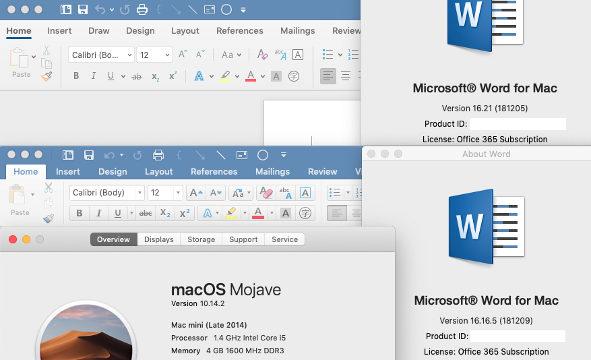Toggle Superscript in upper Word ribbon
The image size is (591, 360).
point(173,76)
